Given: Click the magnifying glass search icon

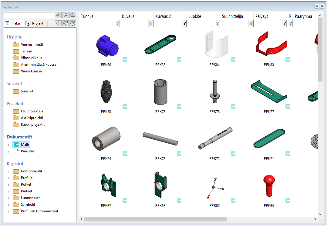Looking at the screenshot, I should click(x=66, y=15).
